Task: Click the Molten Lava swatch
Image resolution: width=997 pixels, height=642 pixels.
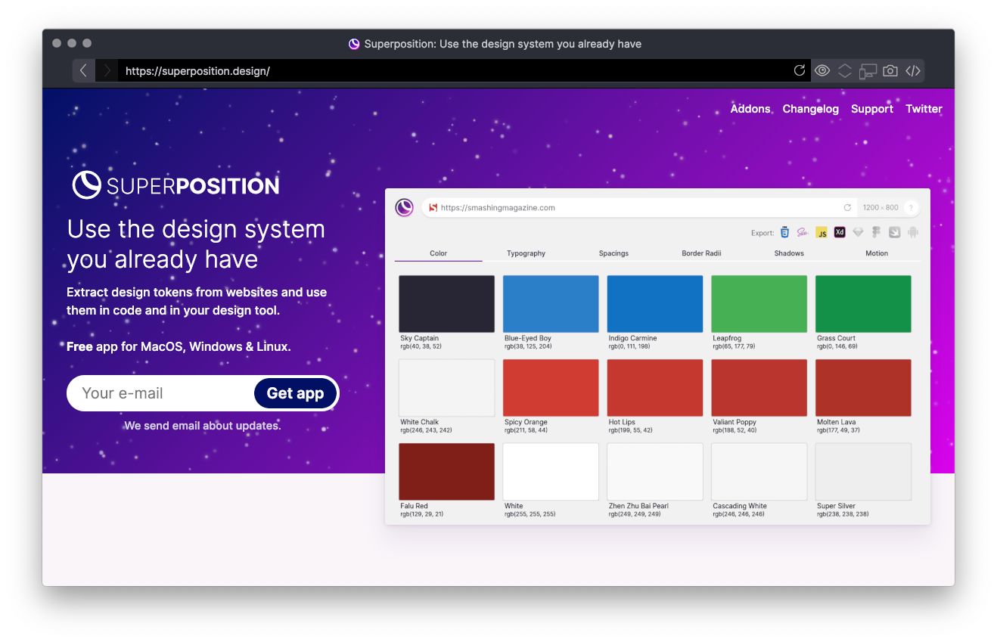Action: [x=863, y=388]
